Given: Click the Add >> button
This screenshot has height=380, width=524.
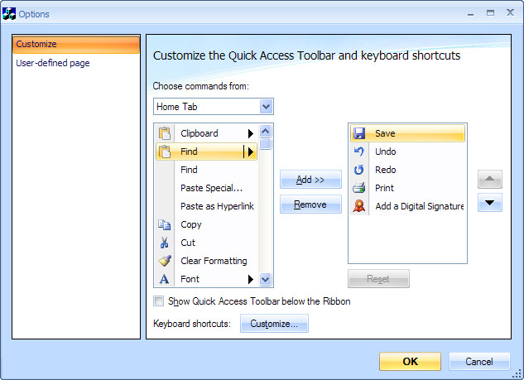Looking at the screenshot, I should tap(310, 180).
